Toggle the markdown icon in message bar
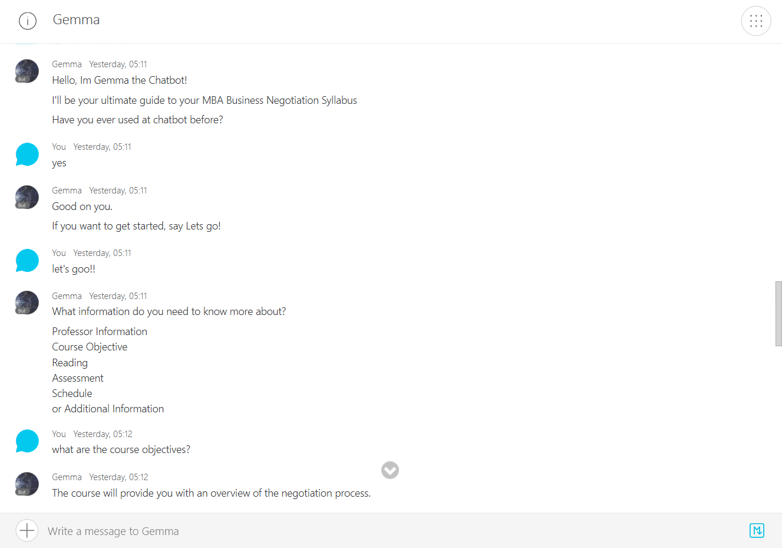 (x=757, y=530)
